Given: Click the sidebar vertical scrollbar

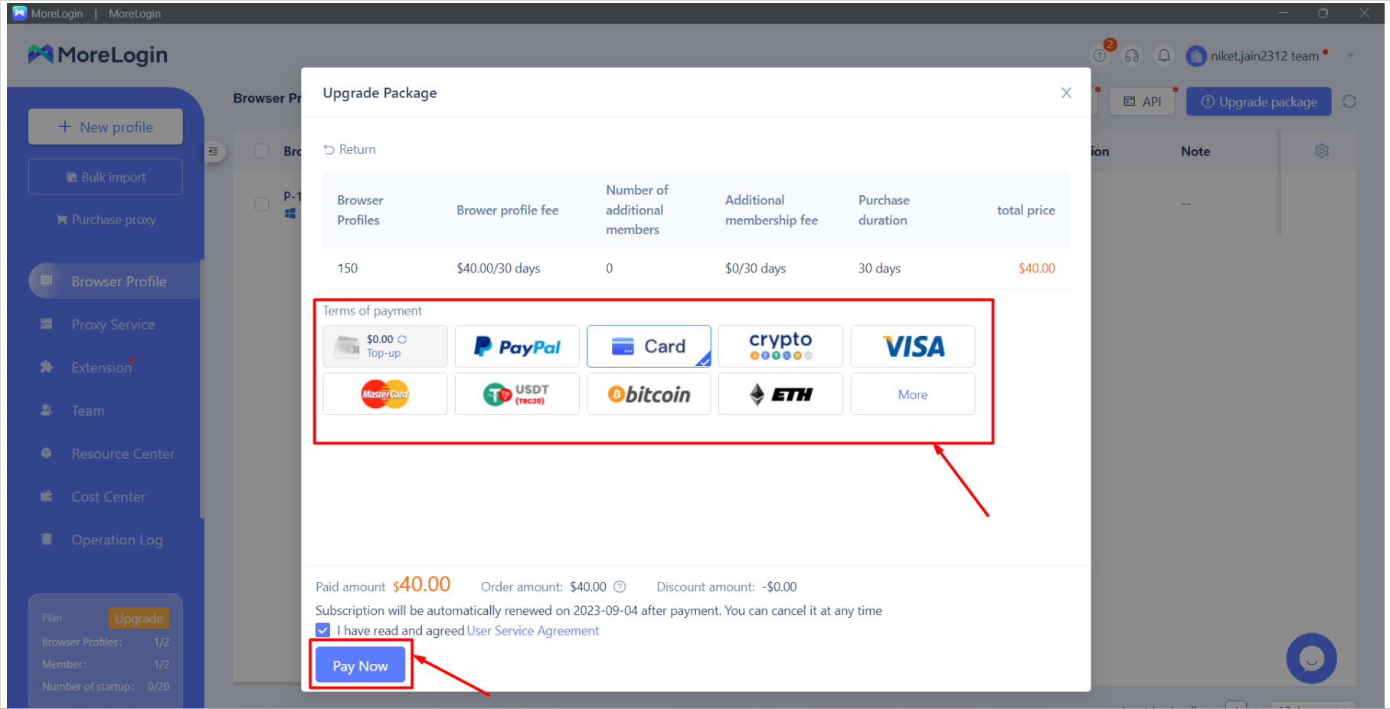Looking at the screenshot, I should (202, 389).
